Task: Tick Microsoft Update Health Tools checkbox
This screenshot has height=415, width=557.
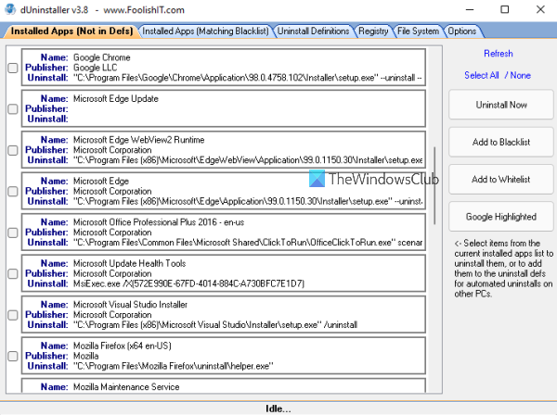Action: [13, 273]
